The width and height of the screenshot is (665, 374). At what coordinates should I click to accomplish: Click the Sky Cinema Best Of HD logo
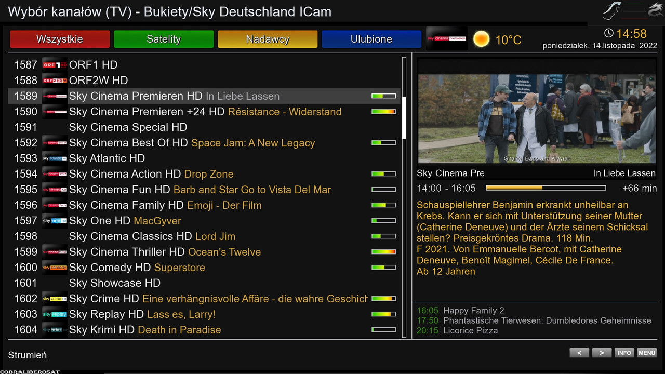(55, 143)
